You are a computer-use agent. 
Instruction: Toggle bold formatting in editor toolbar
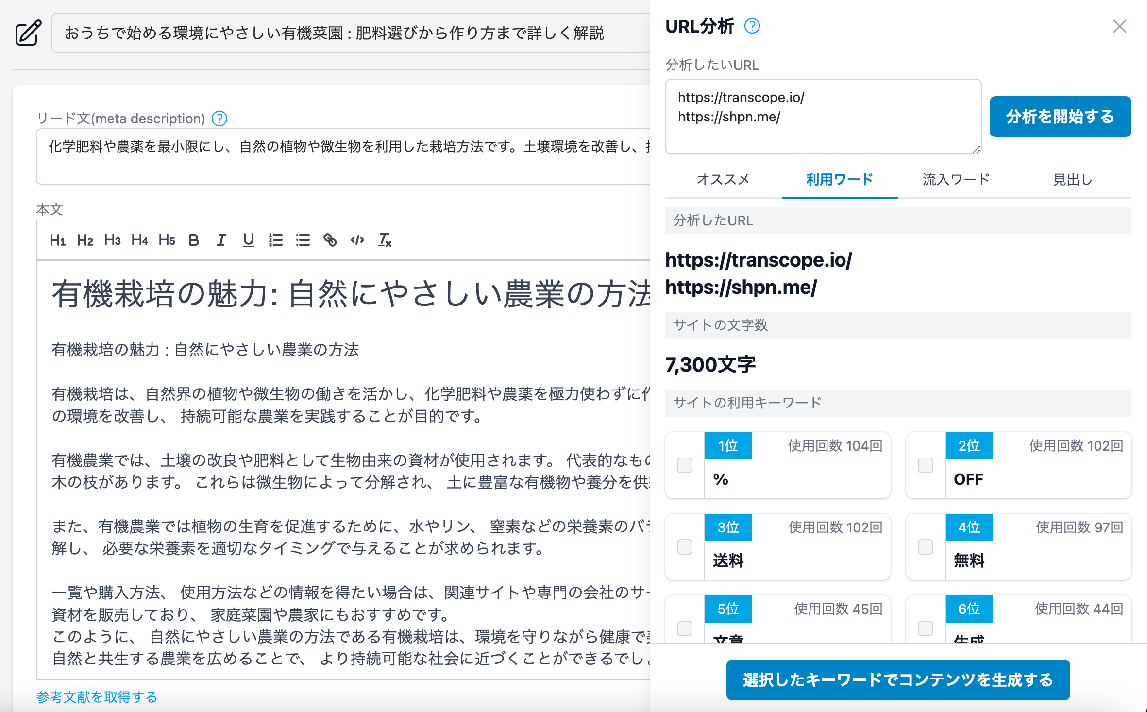coord(194,240)
